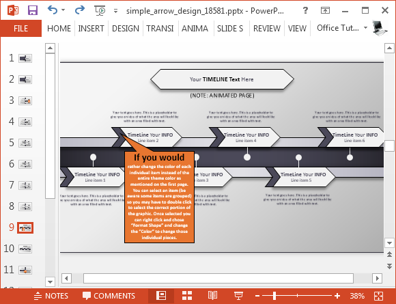Open the Undo history dropdown arrow
The height and width of the screenshot is (304, 396).
click(63, 10)
